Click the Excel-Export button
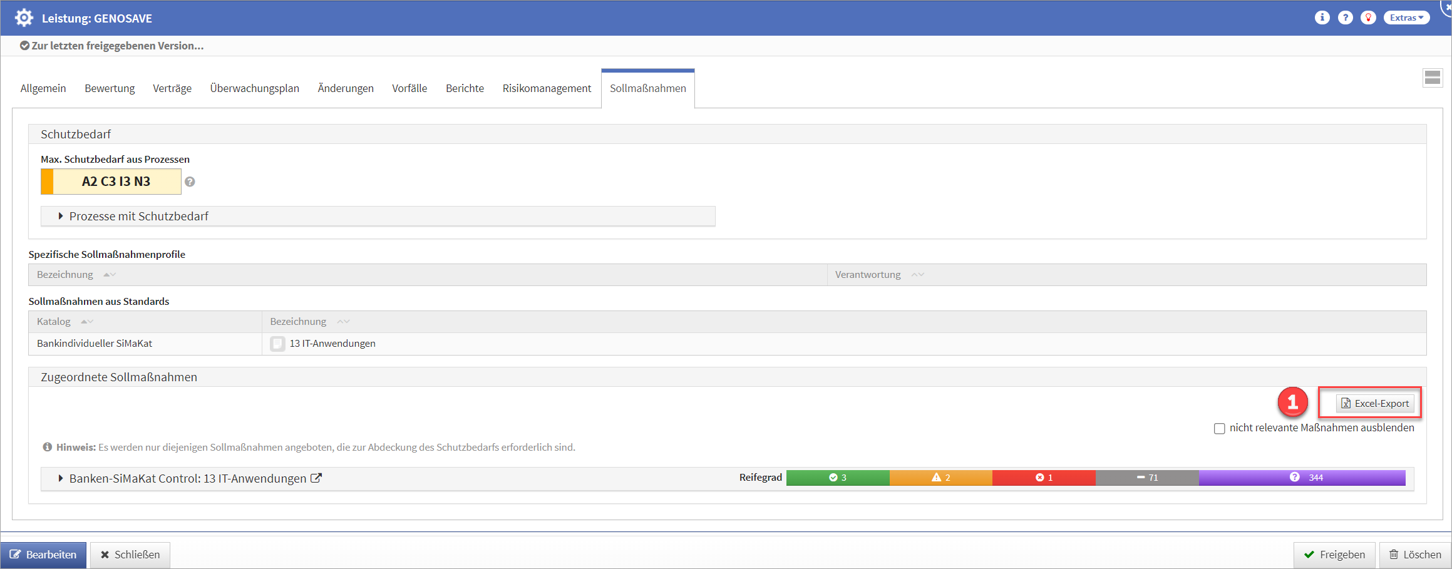 pyautogui.click(x=1375, y=404)
